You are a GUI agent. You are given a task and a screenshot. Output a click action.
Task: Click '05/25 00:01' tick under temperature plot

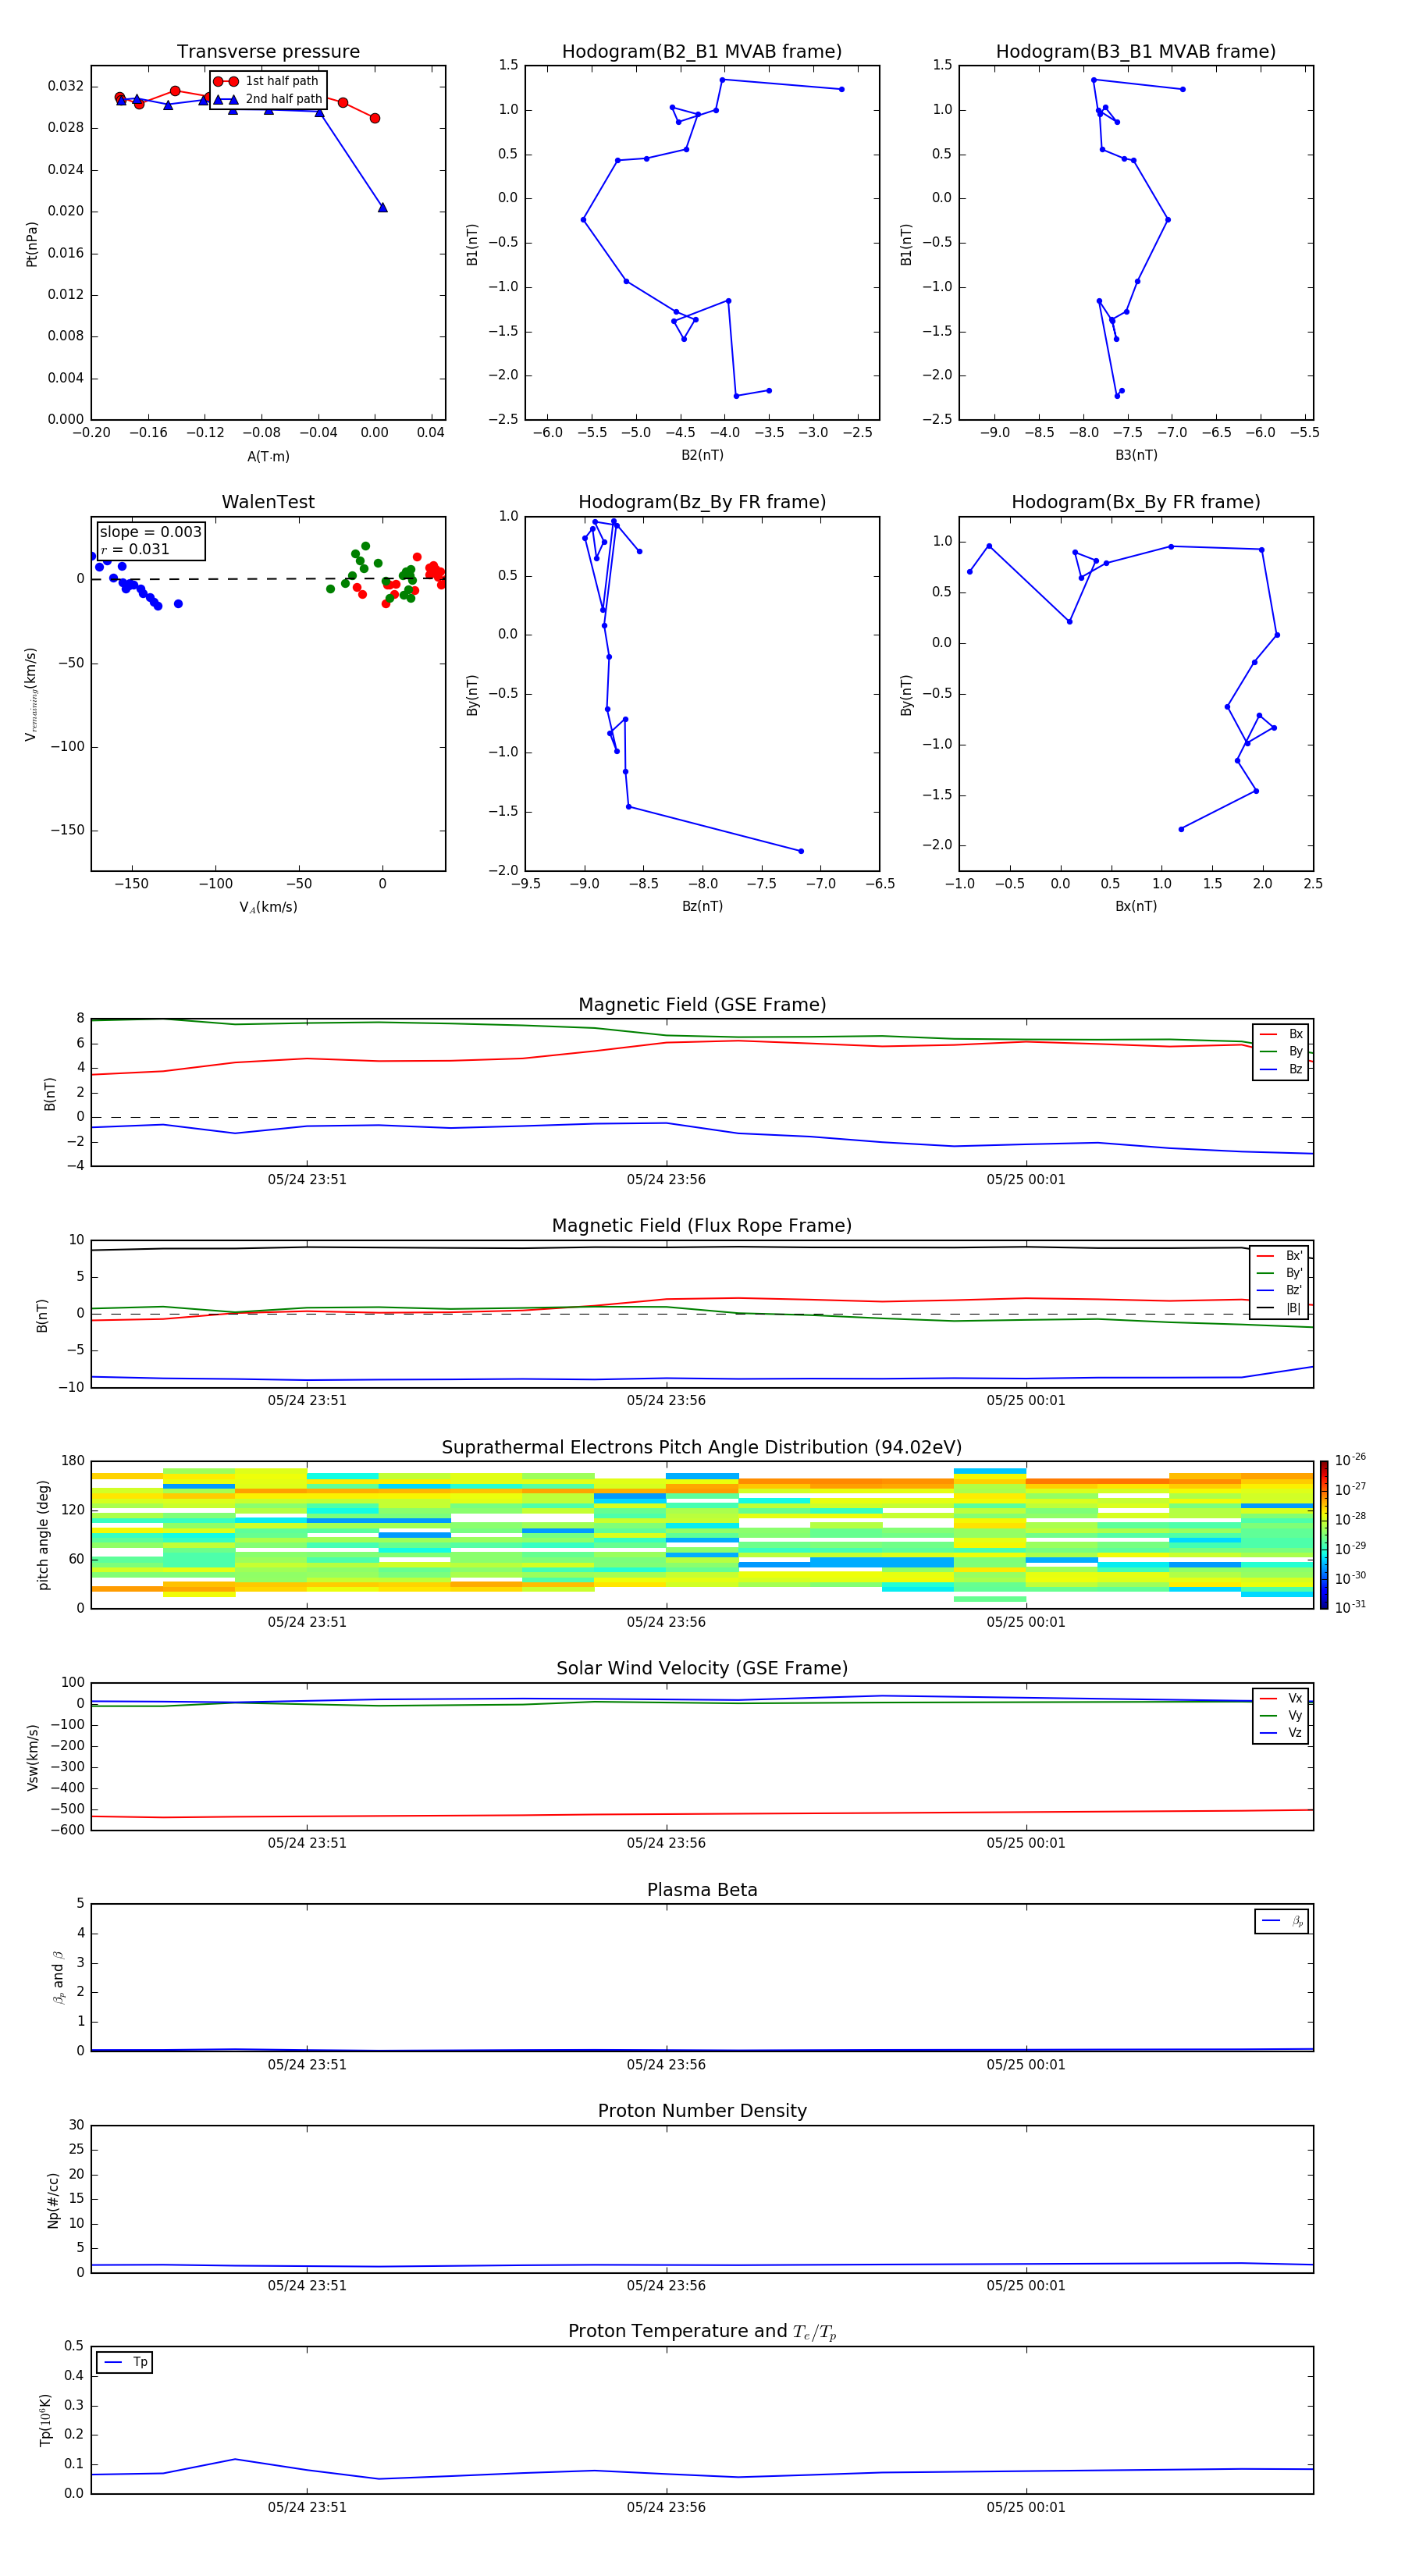tap(1026, 2507)
